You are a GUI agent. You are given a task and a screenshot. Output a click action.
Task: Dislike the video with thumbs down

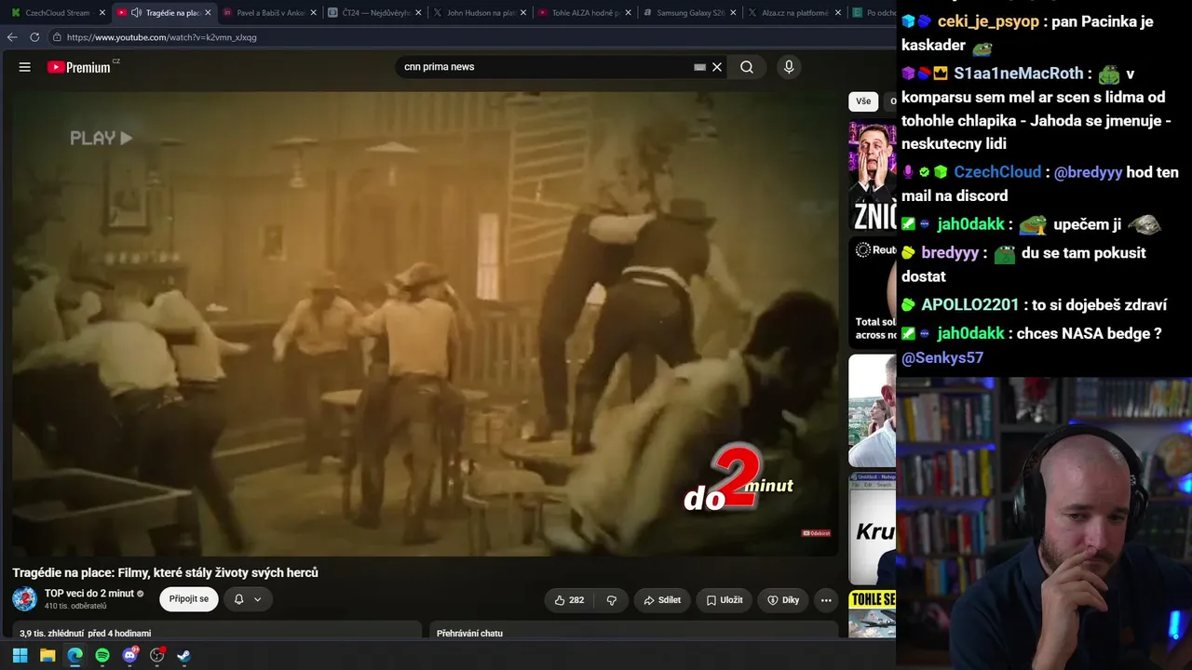coord(612,600)
